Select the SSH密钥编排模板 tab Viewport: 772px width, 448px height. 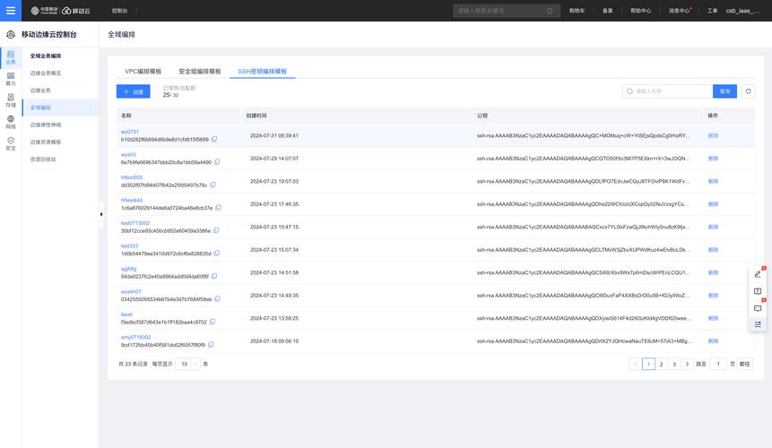(x=262, y=72)
